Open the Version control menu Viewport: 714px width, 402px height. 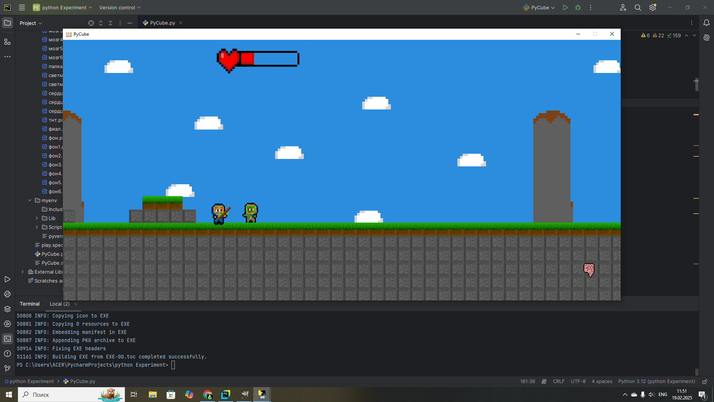119,7
